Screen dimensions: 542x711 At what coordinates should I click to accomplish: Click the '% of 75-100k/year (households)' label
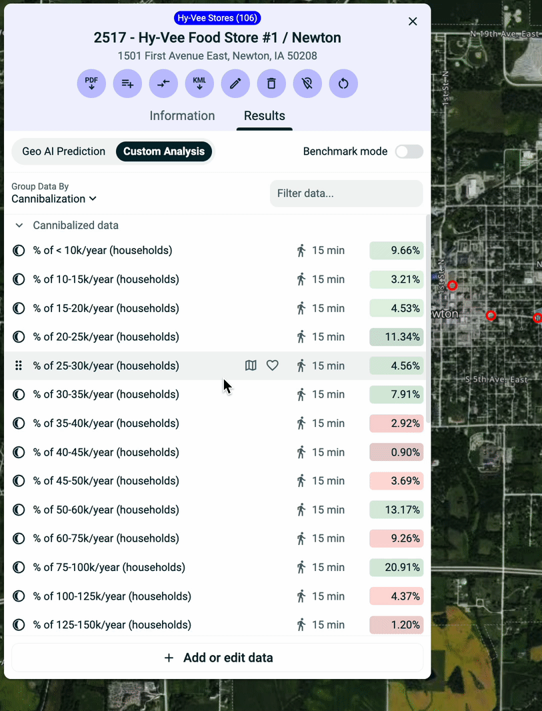(x=109, y=567)
